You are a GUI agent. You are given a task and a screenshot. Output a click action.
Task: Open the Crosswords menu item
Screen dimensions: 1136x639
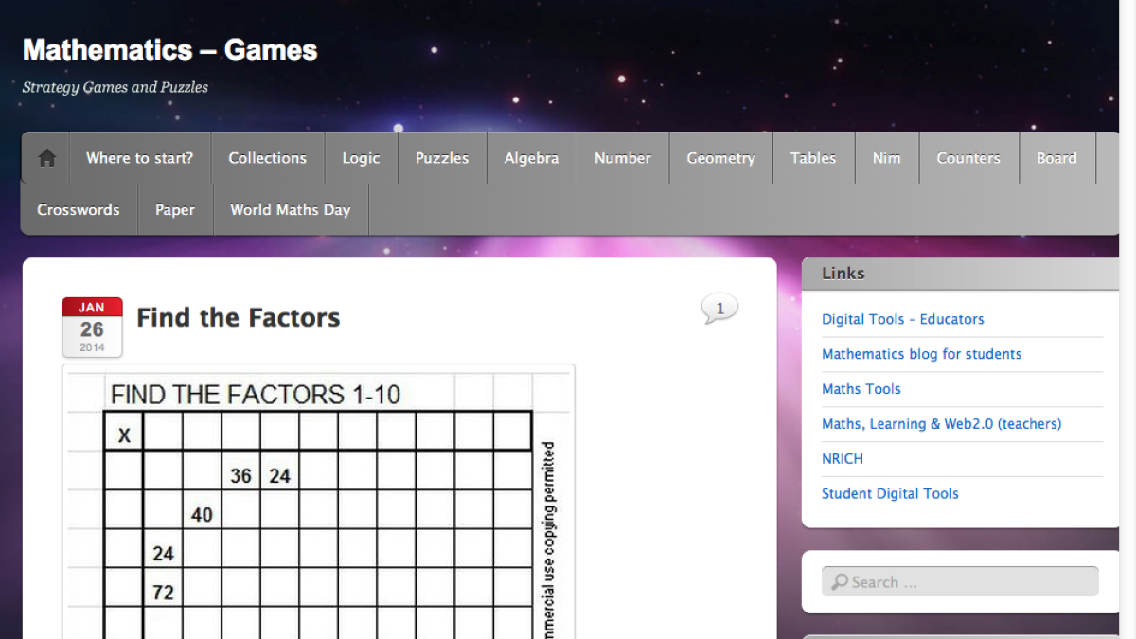(78, 209)
